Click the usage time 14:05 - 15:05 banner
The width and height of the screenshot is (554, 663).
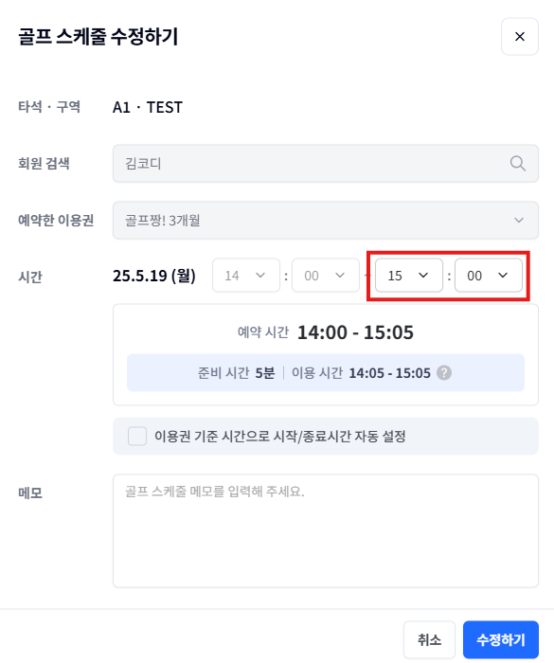tap(325, 373)
